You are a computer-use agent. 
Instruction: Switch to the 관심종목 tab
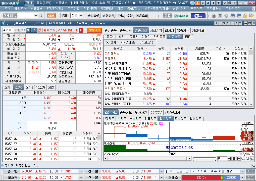pyautogui.click(x=111, y=30)
